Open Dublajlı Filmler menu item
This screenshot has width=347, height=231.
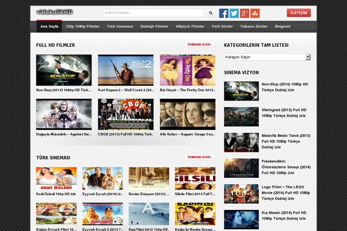point(154,27)
